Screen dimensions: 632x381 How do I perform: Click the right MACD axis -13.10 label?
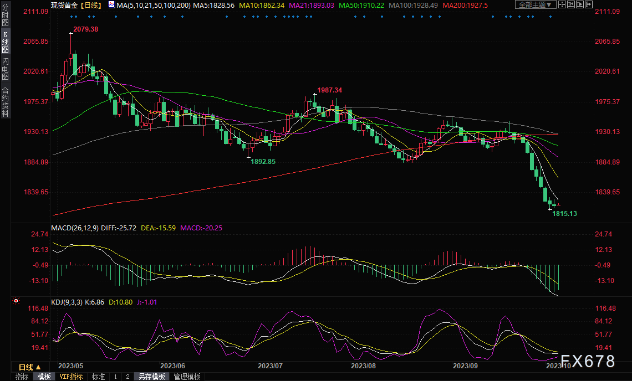605,281
